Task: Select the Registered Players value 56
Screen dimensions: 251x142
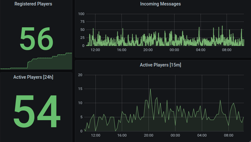Action: (36, 39)
